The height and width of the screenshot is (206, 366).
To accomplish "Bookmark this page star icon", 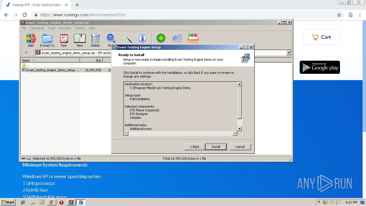I will point(339,15).
